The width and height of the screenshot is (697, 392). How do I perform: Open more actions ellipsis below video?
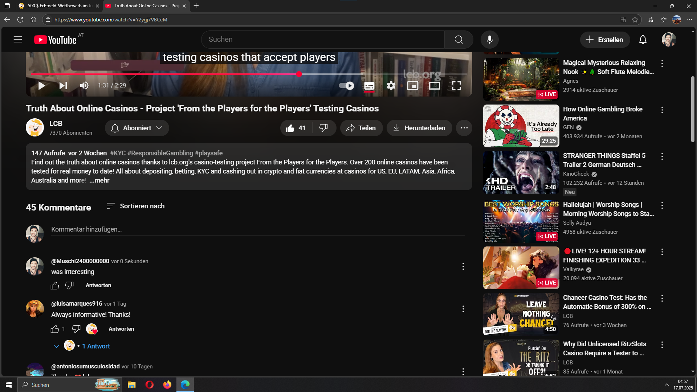464,128
